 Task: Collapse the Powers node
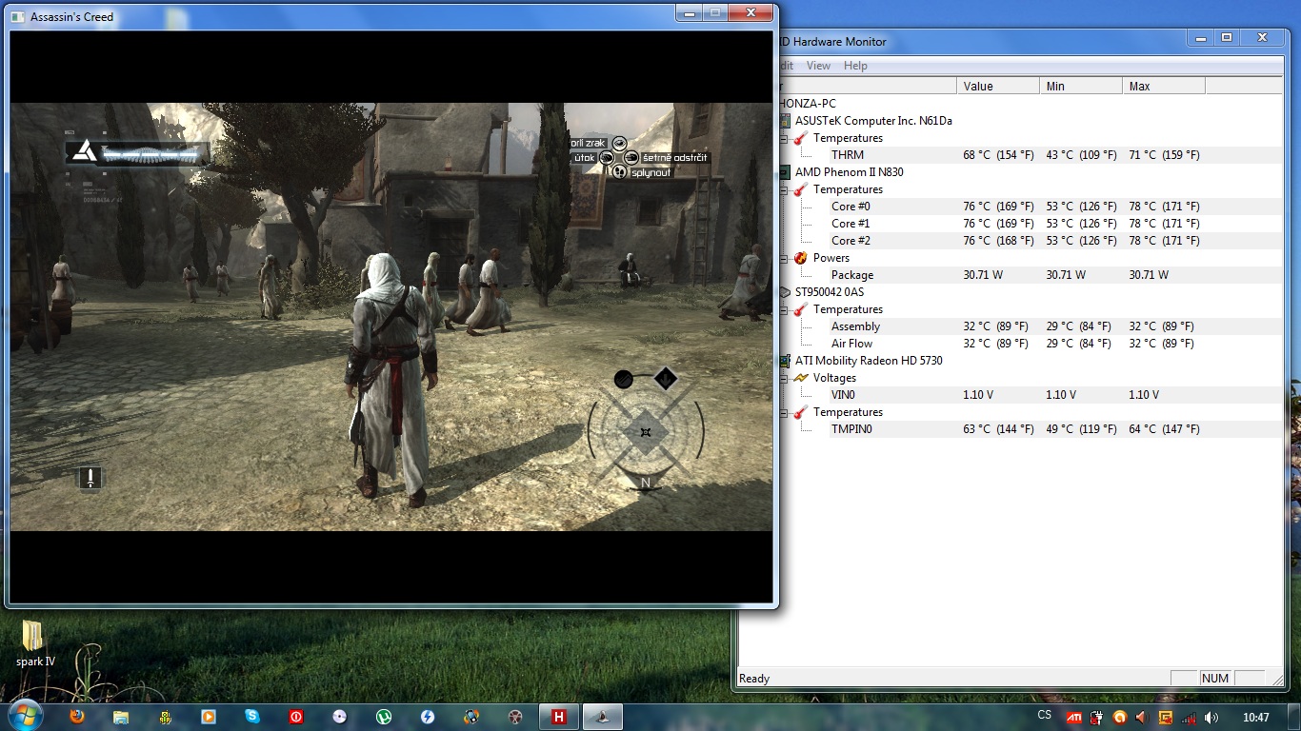[785, 258]
